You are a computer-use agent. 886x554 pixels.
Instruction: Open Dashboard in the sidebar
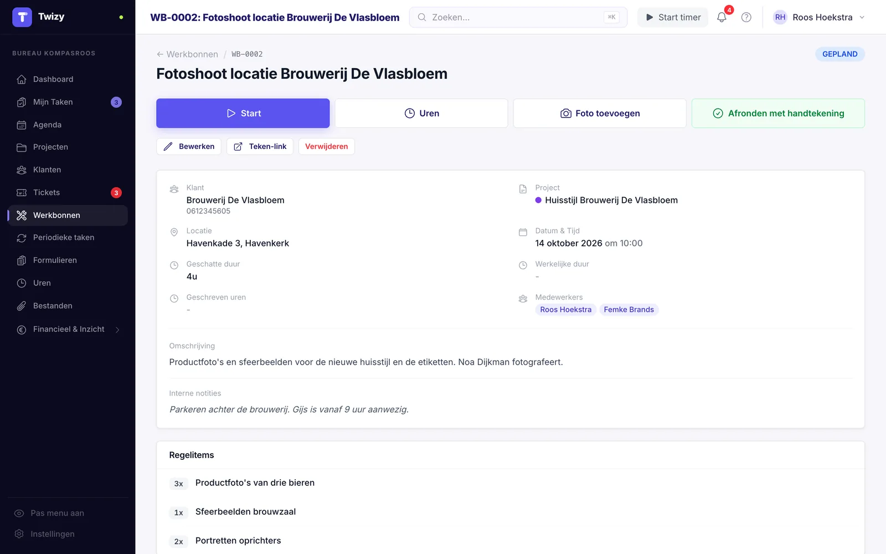[x=68, y=79]
